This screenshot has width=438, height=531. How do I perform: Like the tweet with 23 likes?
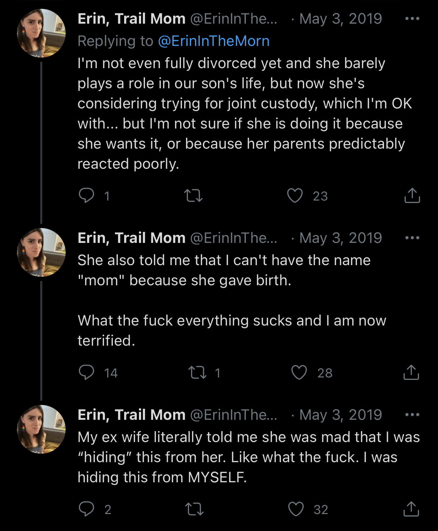(295, 195)
